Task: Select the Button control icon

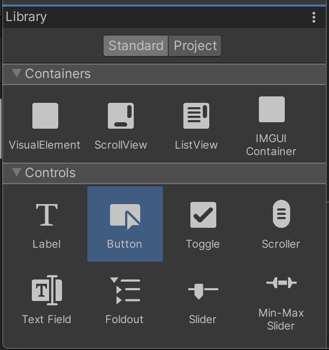Action: click(x=125, y=216)
